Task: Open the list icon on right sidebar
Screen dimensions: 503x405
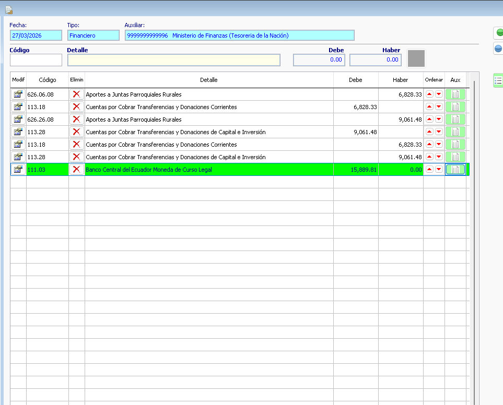Action: 498,81
